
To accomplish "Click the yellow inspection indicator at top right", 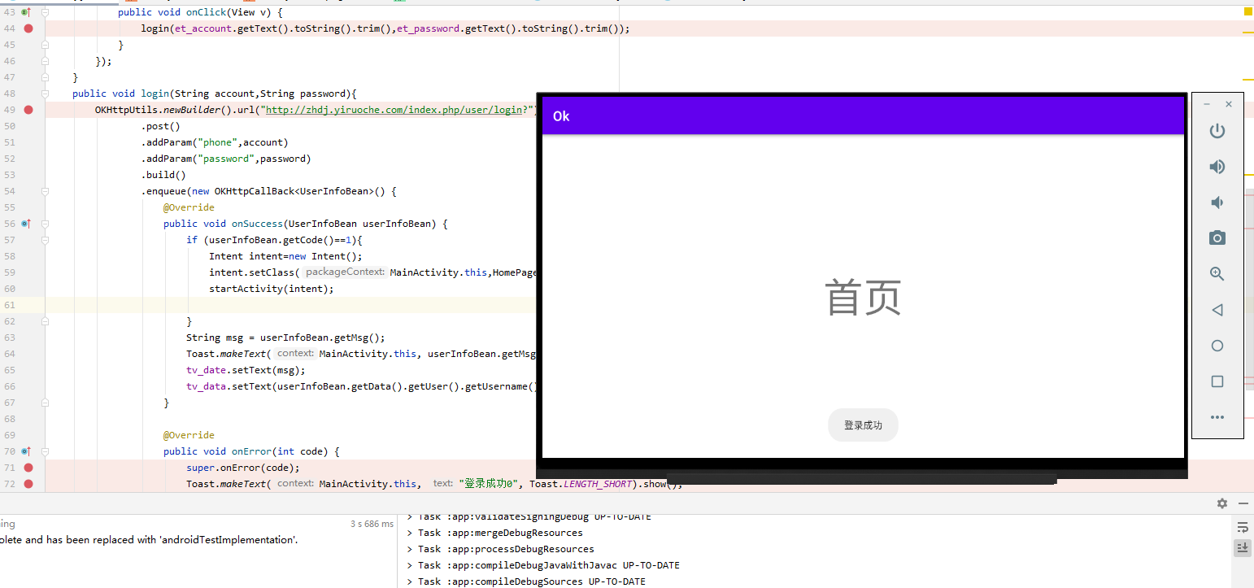I will coord(1247,12).
